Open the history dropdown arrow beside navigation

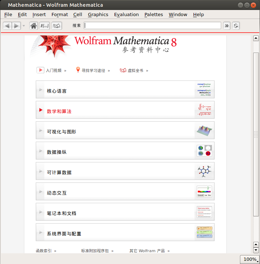pyautogui.click(x=24, y=26)
